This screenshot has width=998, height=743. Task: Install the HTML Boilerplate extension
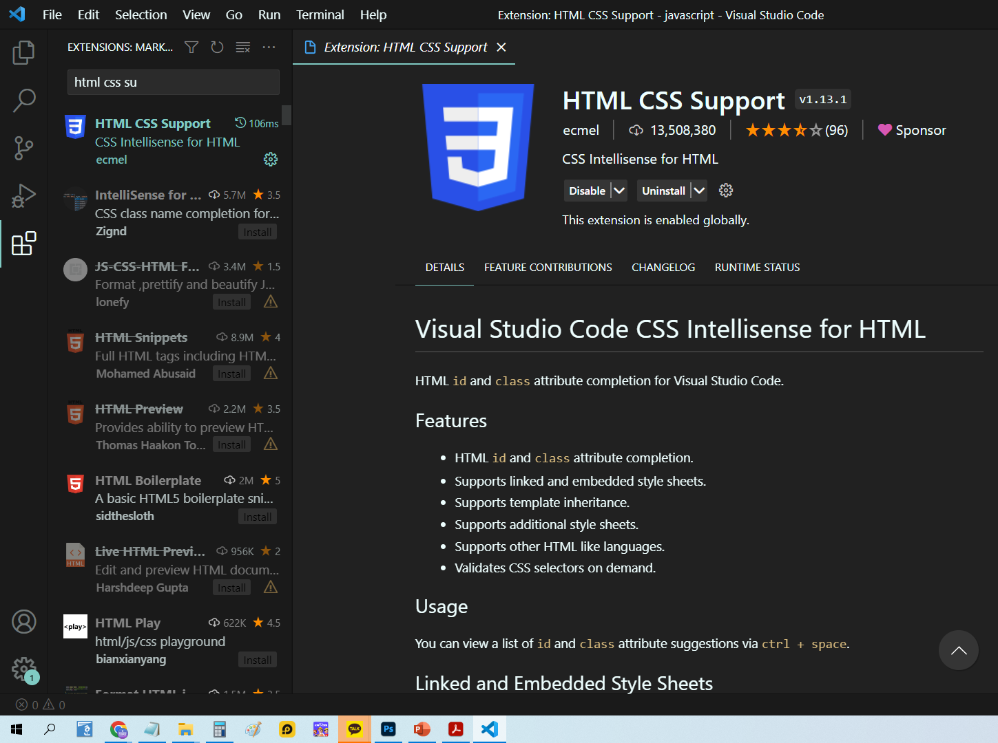pos(258,517)
